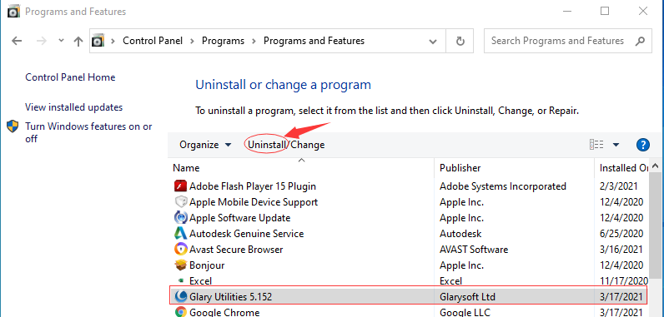Click the vertical scrollbar thumb

[x=655, y=225]
